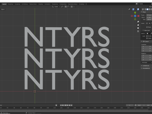152x114 pixels.
Task: Click the Object menu in the viewport header
Action: tap(3, 9)
